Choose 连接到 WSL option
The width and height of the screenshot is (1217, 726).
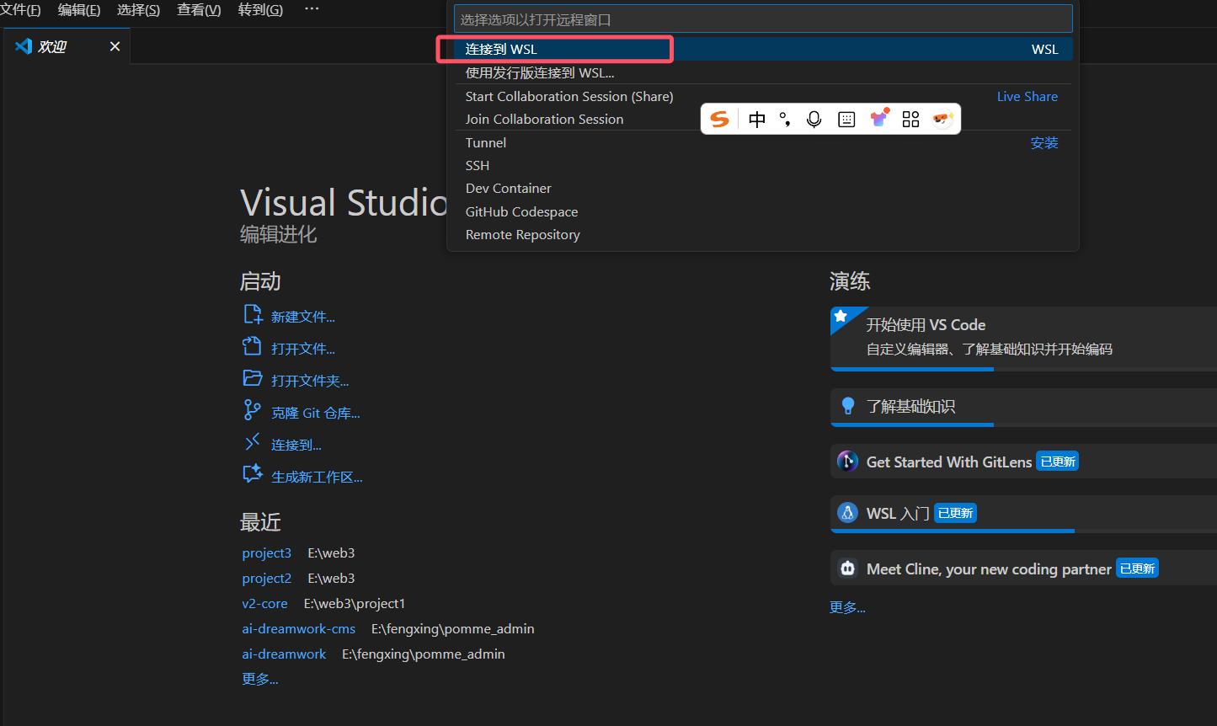(763, 49)
